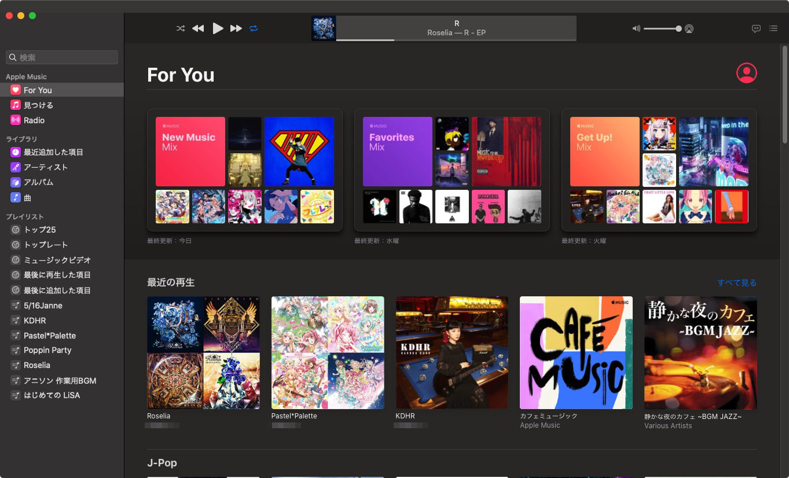The image size is (789, 478).
Task: Click the playlist icon beside はじめての LiSA
Action: 16,395
